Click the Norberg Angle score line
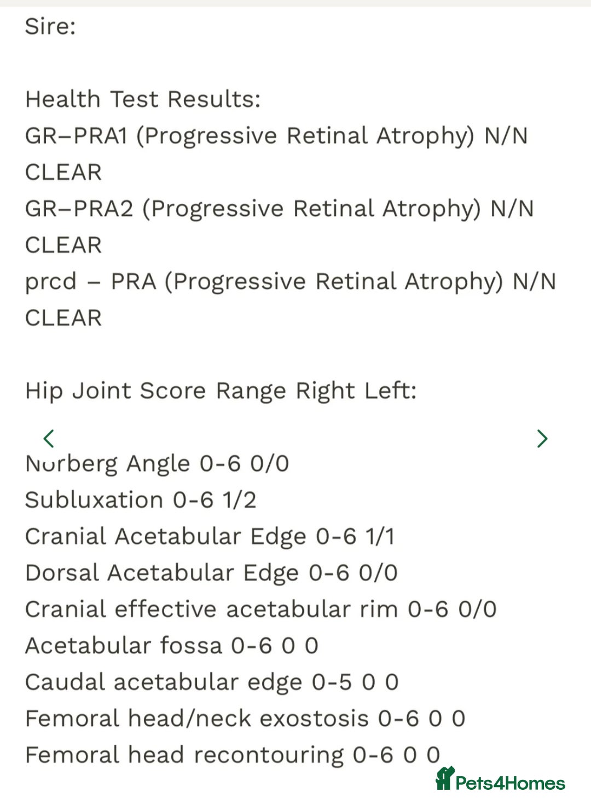 [157, 464]
